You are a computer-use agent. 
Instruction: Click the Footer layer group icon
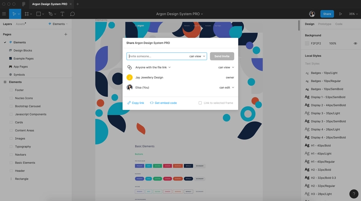(x=11, y=90)
